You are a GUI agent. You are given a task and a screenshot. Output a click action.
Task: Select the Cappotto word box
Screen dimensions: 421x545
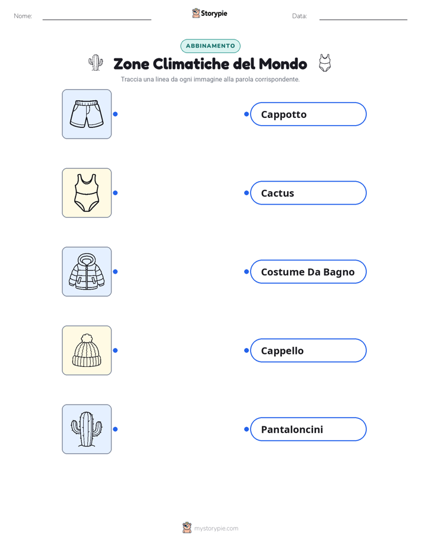[x=308, y=114]
